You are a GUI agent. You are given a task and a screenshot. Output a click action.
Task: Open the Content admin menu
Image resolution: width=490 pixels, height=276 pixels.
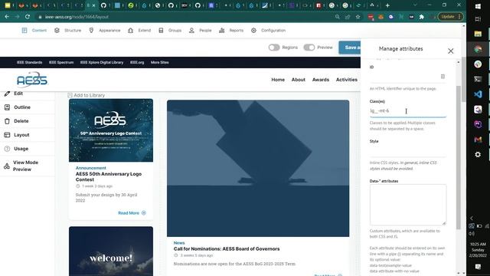(34, 31)
